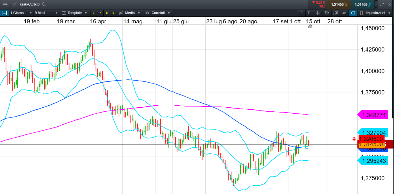This screenshot has height=194, width=394.
Task: Open the Medio price type dropdown
Action: click(x=129, y=13)
